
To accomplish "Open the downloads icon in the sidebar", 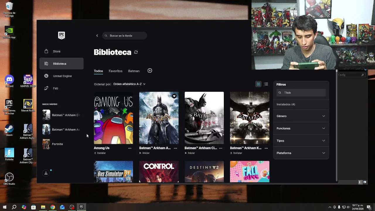I will coord(46,173).
